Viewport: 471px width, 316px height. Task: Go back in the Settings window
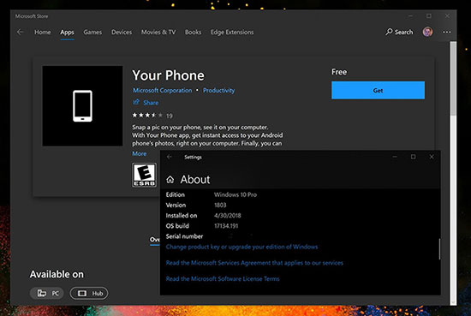click(x=170, y=157)
